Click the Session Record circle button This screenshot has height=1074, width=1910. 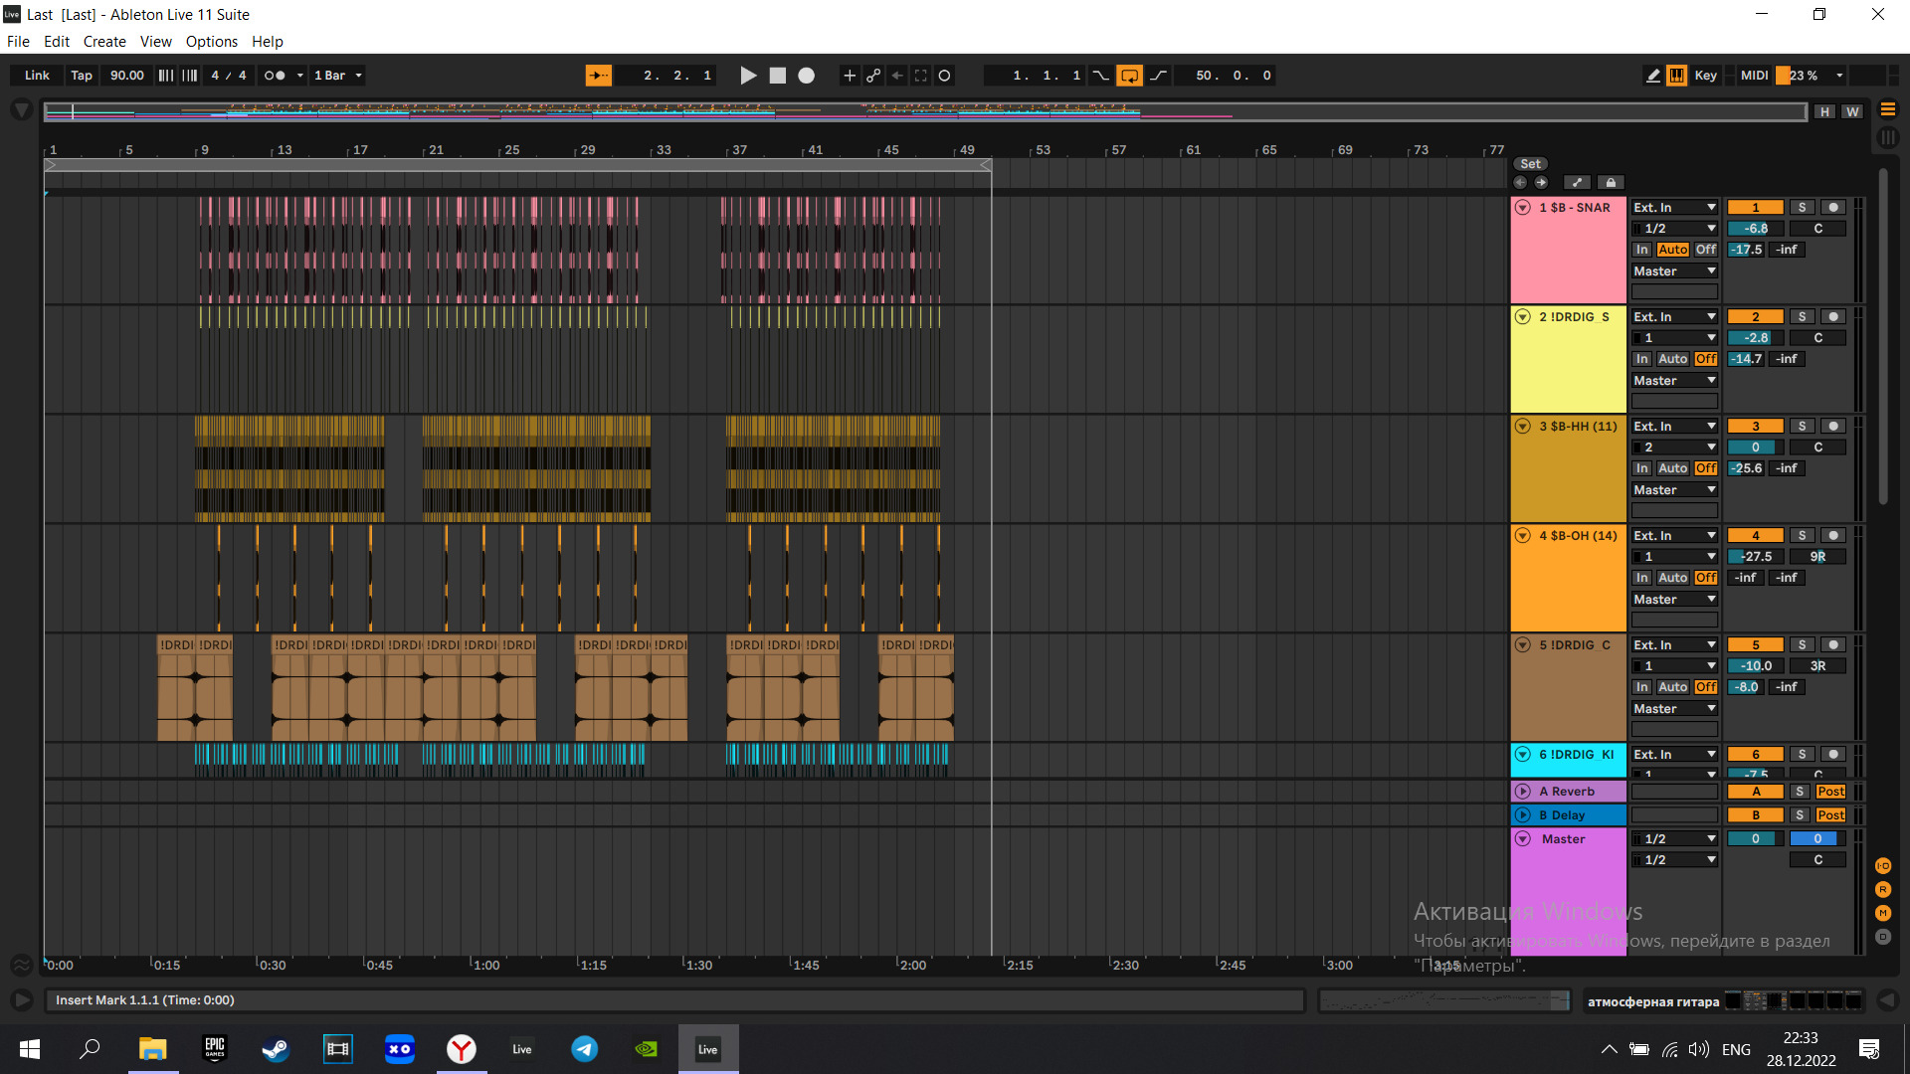pos(945,76)
